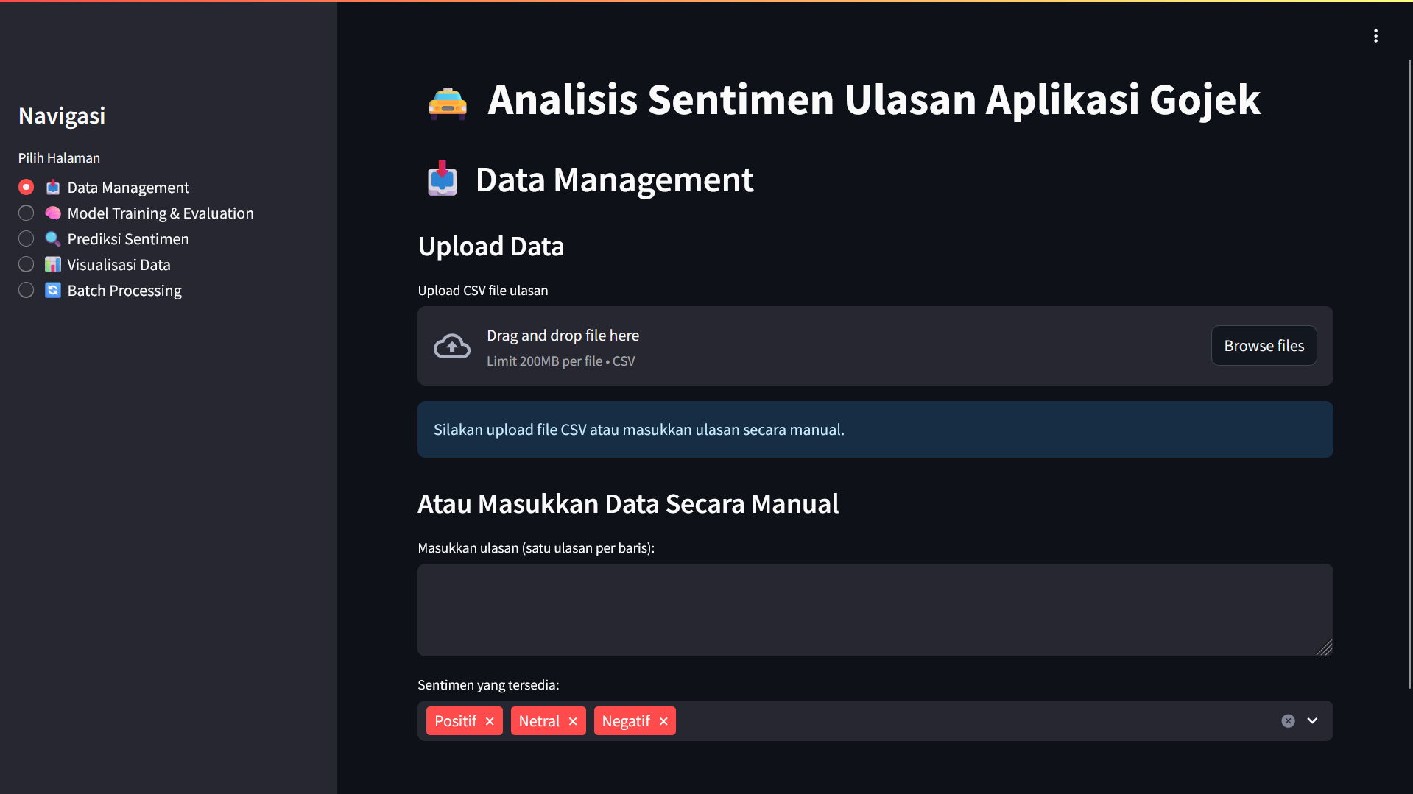Click the 'Navigasi' sidebar heading
Screen dimensions: 1413x794
62,116
